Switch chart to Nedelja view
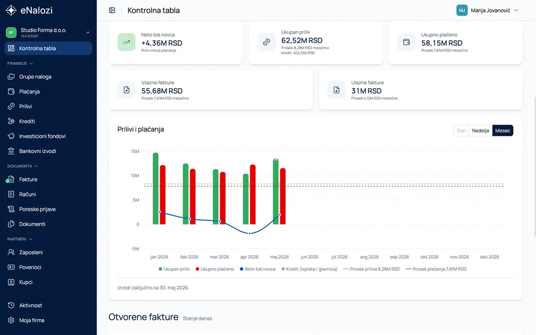 click(480, 131)
